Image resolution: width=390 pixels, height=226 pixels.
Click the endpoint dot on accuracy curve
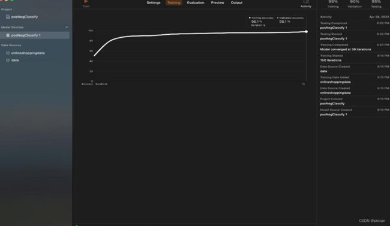tap(307, 32)
